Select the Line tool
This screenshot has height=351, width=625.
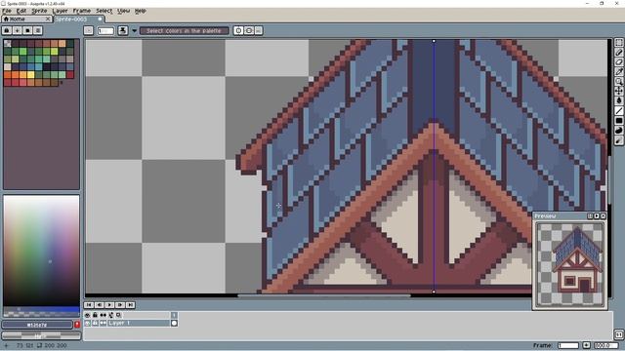coord(618,110)
